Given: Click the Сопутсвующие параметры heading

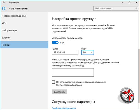Looking at the screenshot, I should tap(73, 102).
